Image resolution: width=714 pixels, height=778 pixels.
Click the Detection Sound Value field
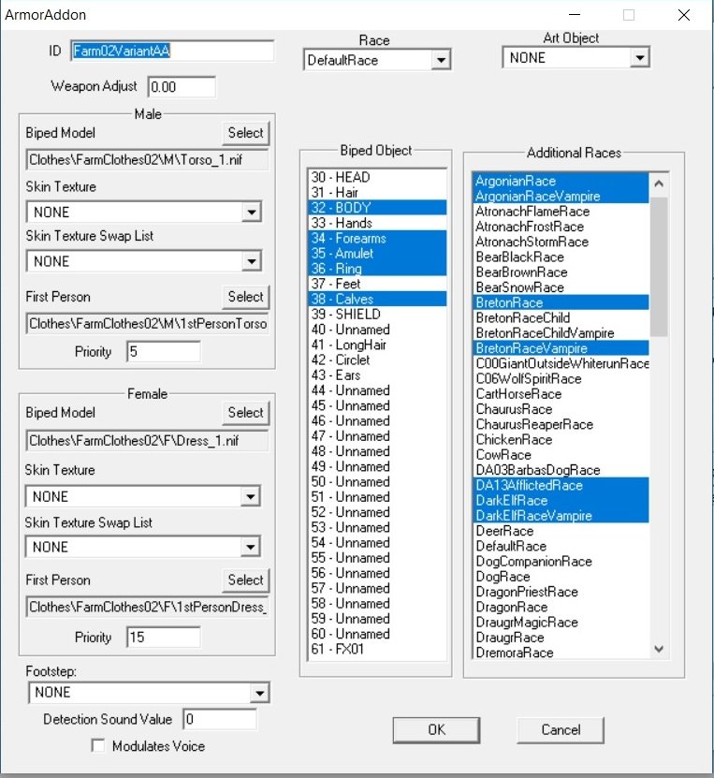click(220, 719)
